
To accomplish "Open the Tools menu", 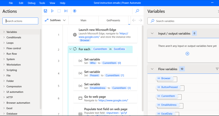I will click(x=42, y=3).
